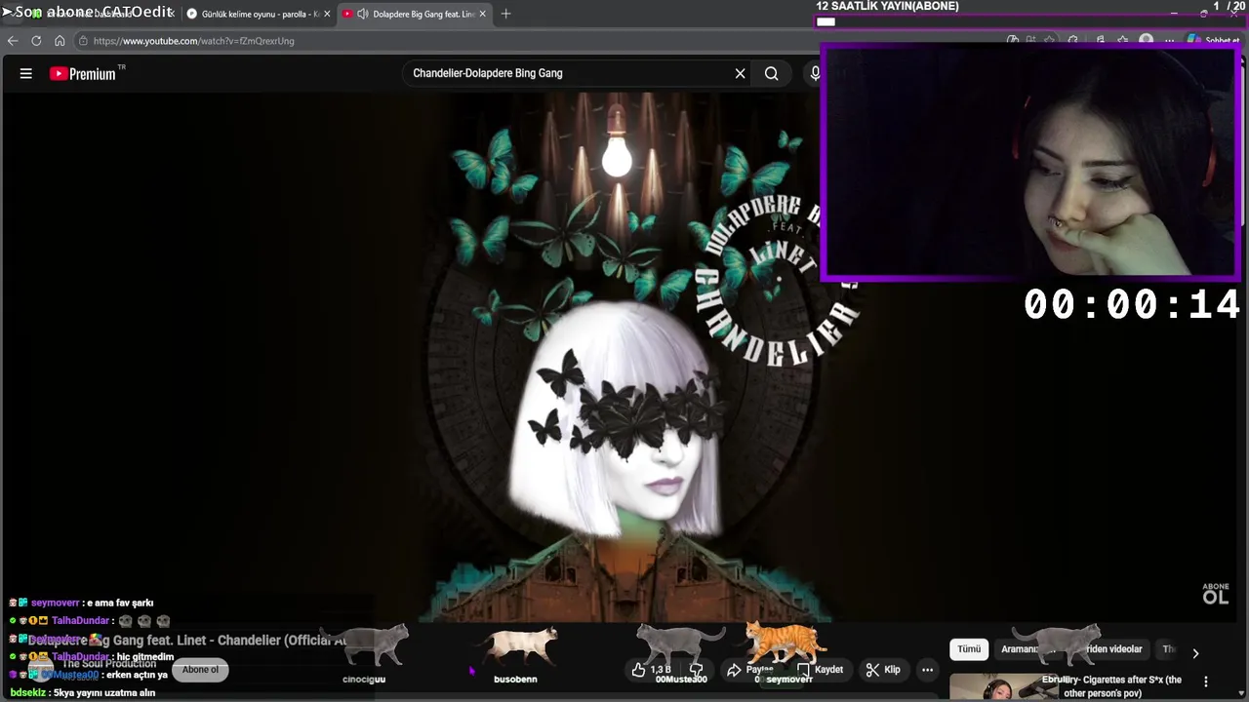
Task: Open more video actions via the three-dot button
Action: tap(927, 670)
